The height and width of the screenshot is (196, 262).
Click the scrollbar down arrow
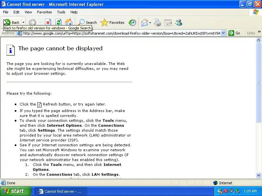258,175
